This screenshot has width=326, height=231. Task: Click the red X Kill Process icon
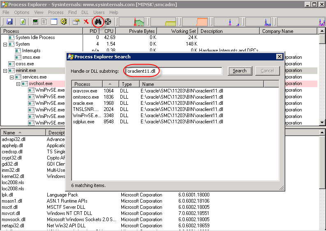pos(86,21)
